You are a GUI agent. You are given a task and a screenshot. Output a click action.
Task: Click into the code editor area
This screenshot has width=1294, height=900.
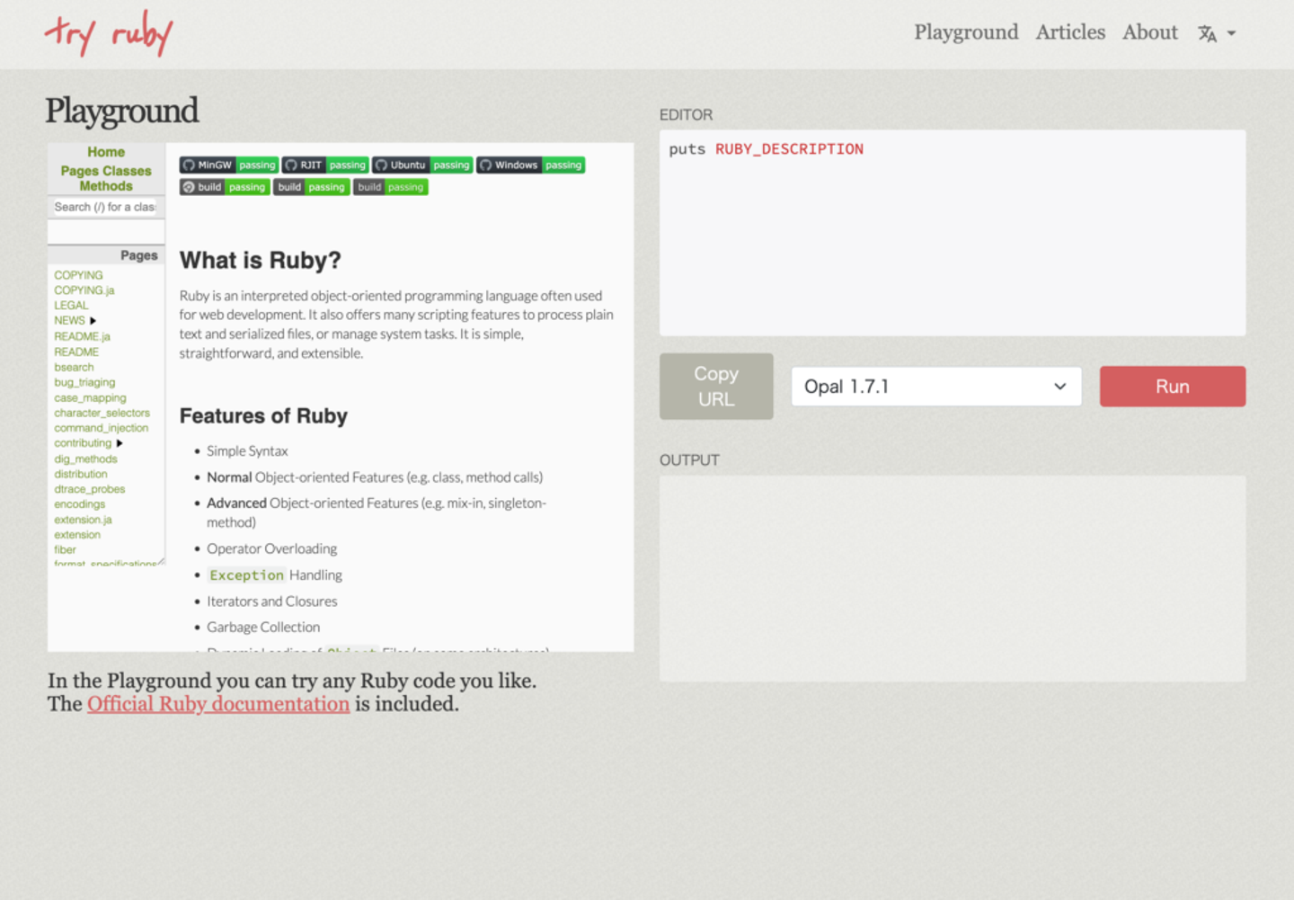[x=953, y=233]
